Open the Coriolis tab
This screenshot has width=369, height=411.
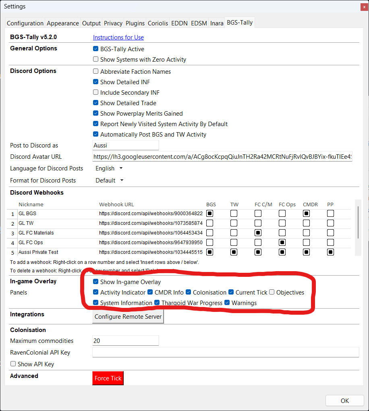point(158,23)
